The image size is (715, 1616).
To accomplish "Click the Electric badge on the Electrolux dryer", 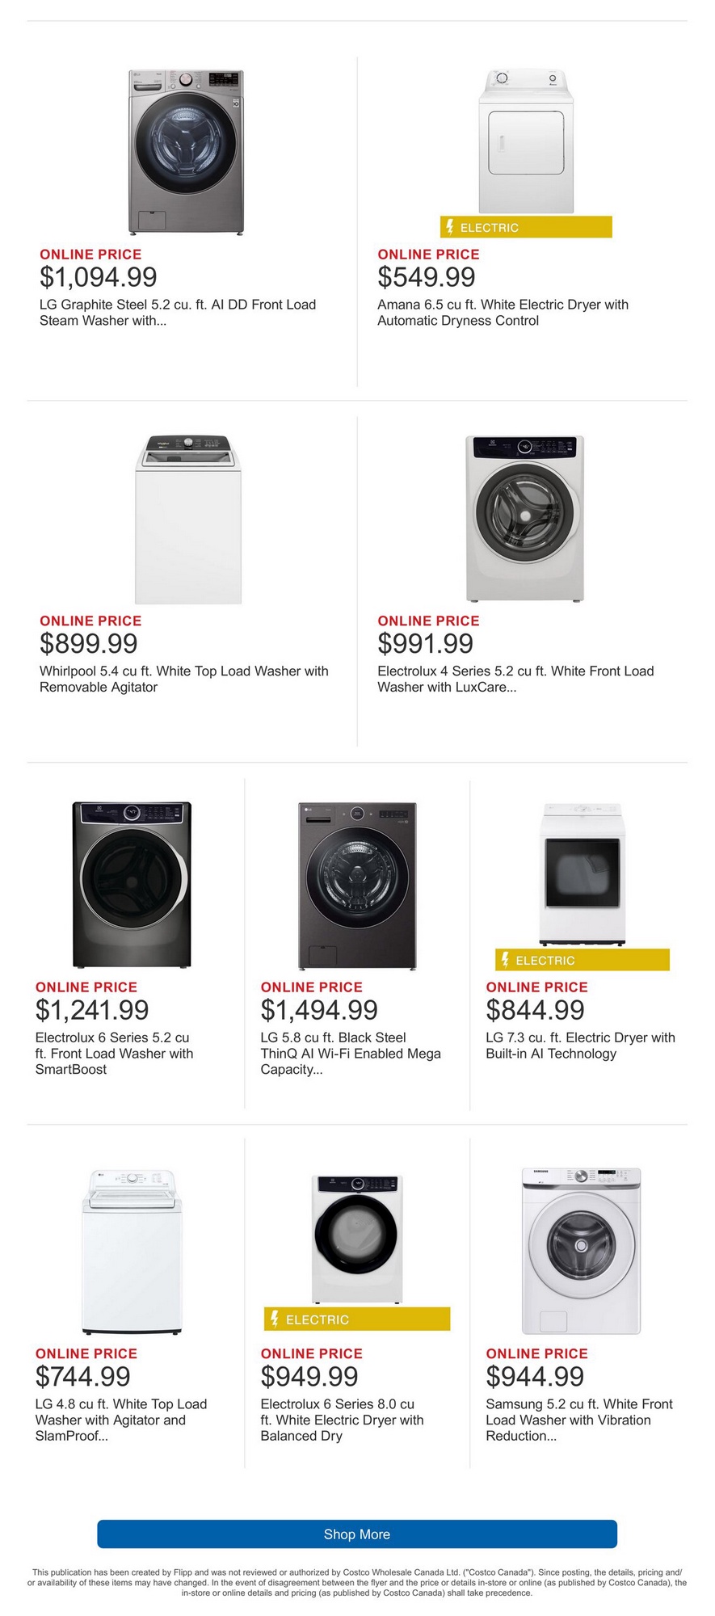I will (356, 1319).
